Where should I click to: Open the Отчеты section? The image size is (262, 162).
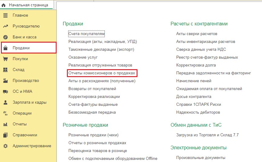click(x=28, y=124)
